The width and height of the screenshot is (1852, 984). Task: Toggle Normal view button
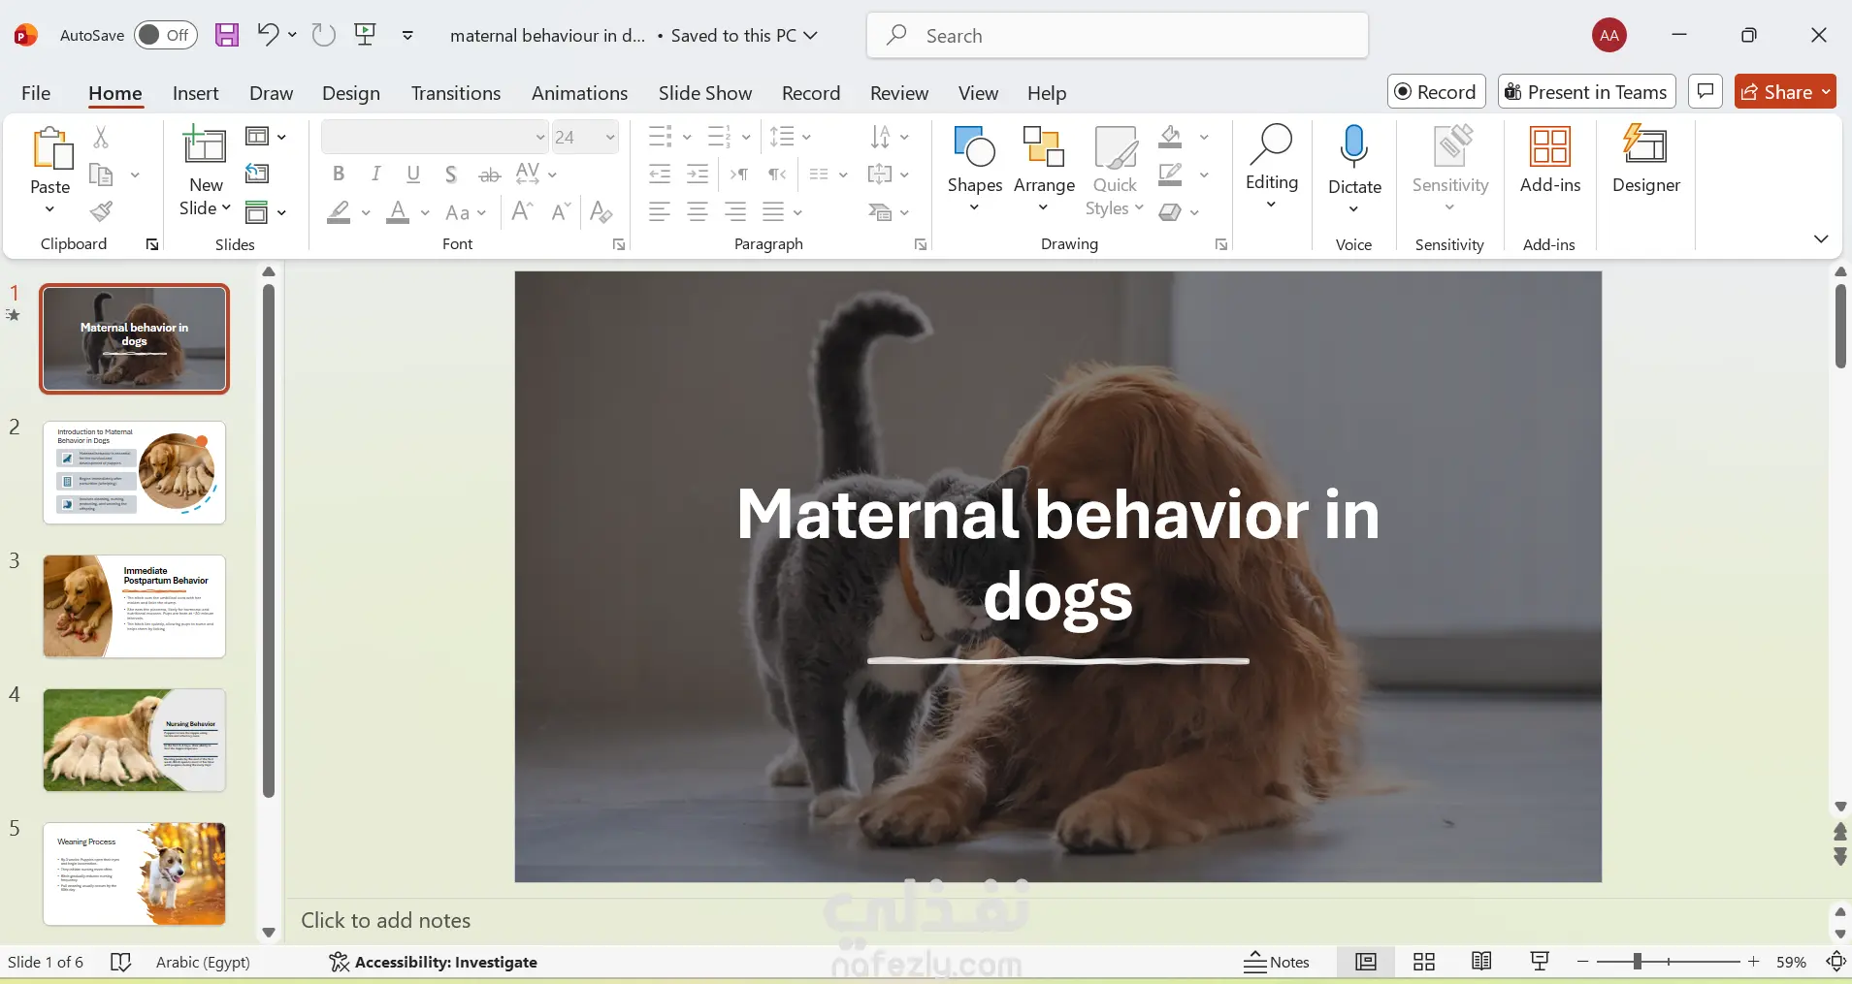pyautogui.click(x=1366, y=962)
